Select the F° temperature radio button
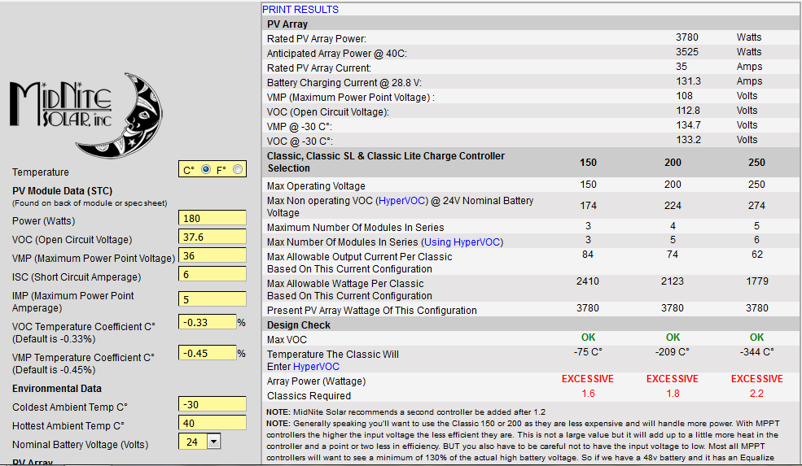The height and width of the screenshot is (466, 802). [238, 169]
